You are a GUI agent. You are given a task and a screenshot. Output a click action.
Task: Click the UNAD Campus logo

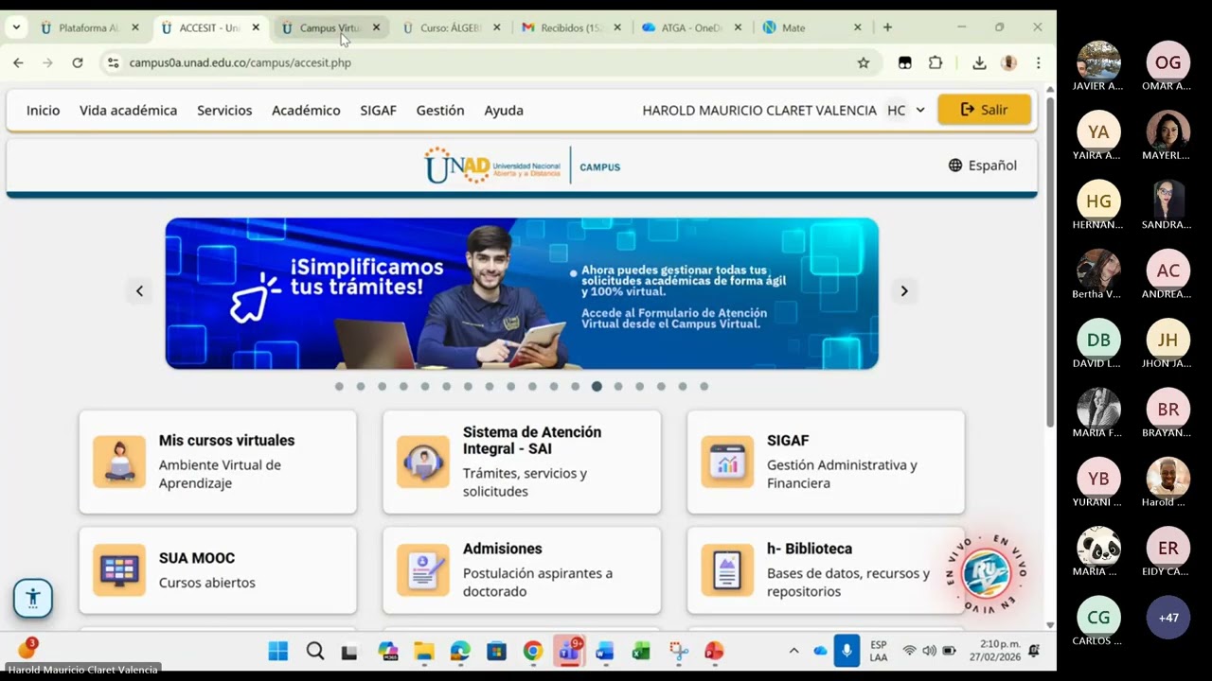pos(522,166)
